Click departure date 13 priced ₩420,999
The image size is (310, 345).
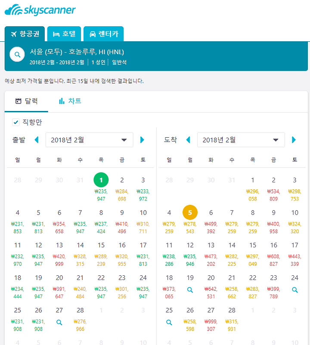[x=59, y=254]
